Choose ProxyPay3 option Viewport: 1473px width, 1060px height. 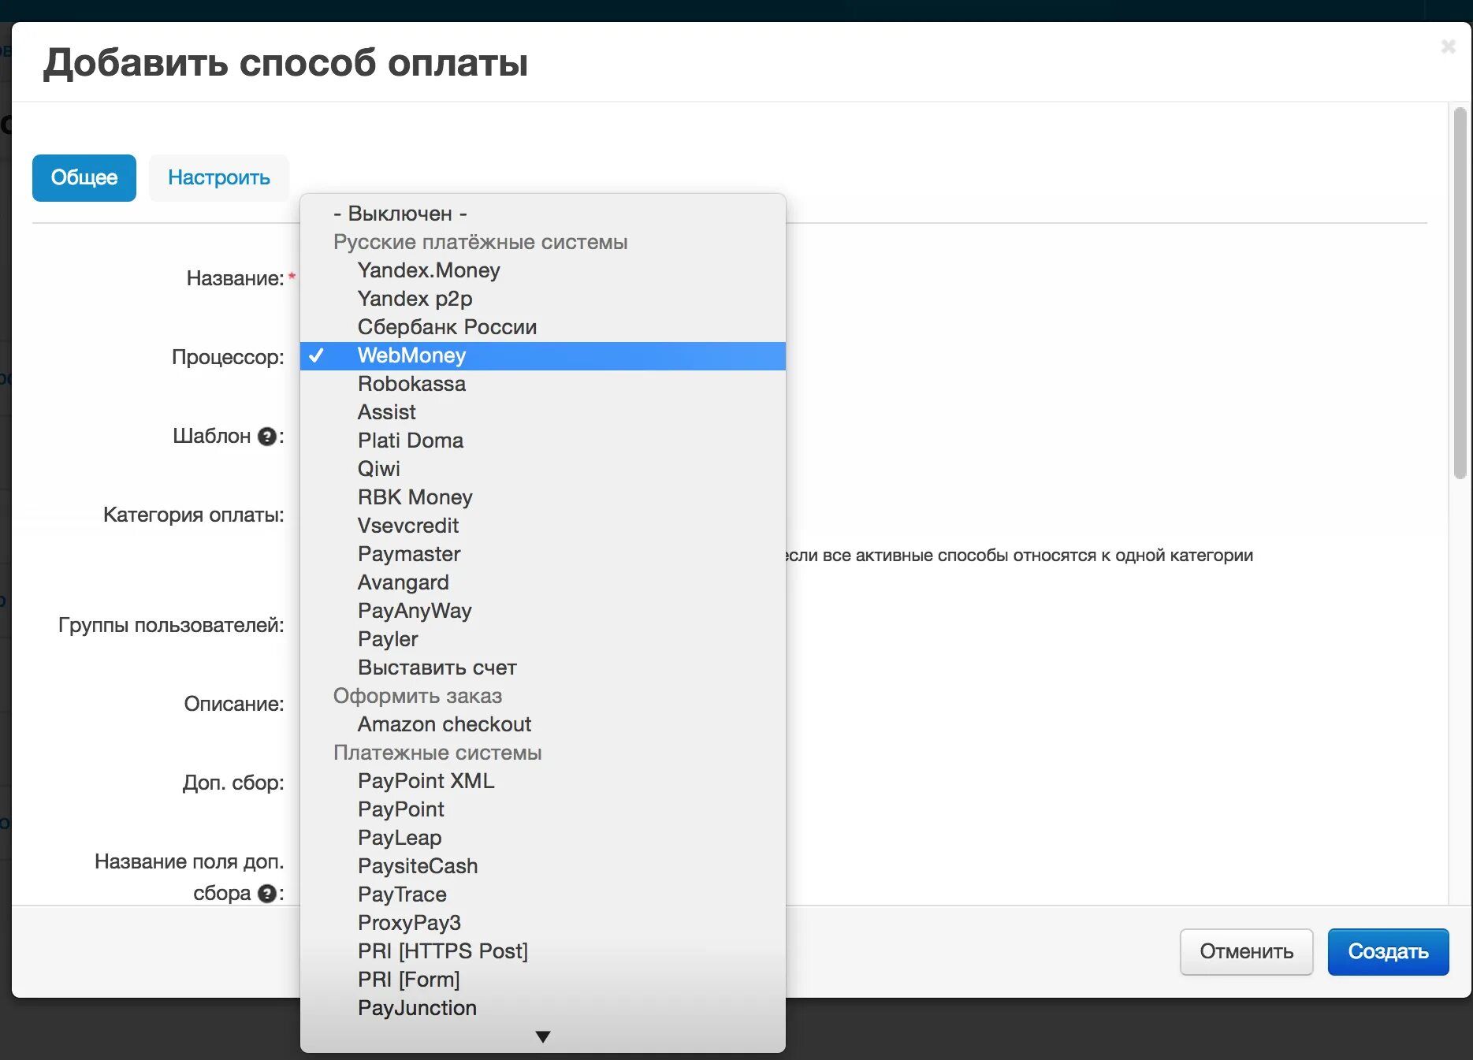pos(543,923)
